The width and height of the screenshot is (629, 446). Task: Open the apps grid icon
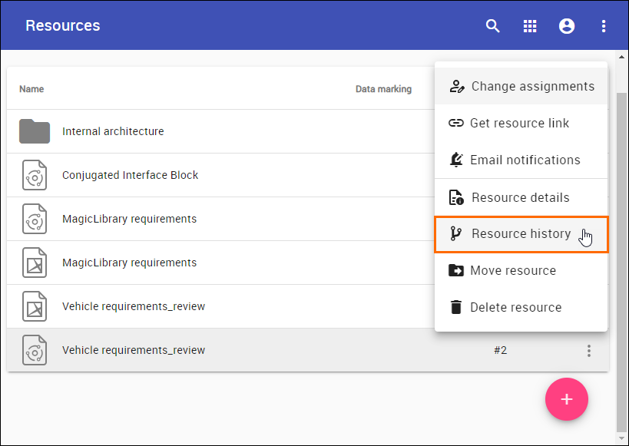pyautogui.click(x=530, y=26)
